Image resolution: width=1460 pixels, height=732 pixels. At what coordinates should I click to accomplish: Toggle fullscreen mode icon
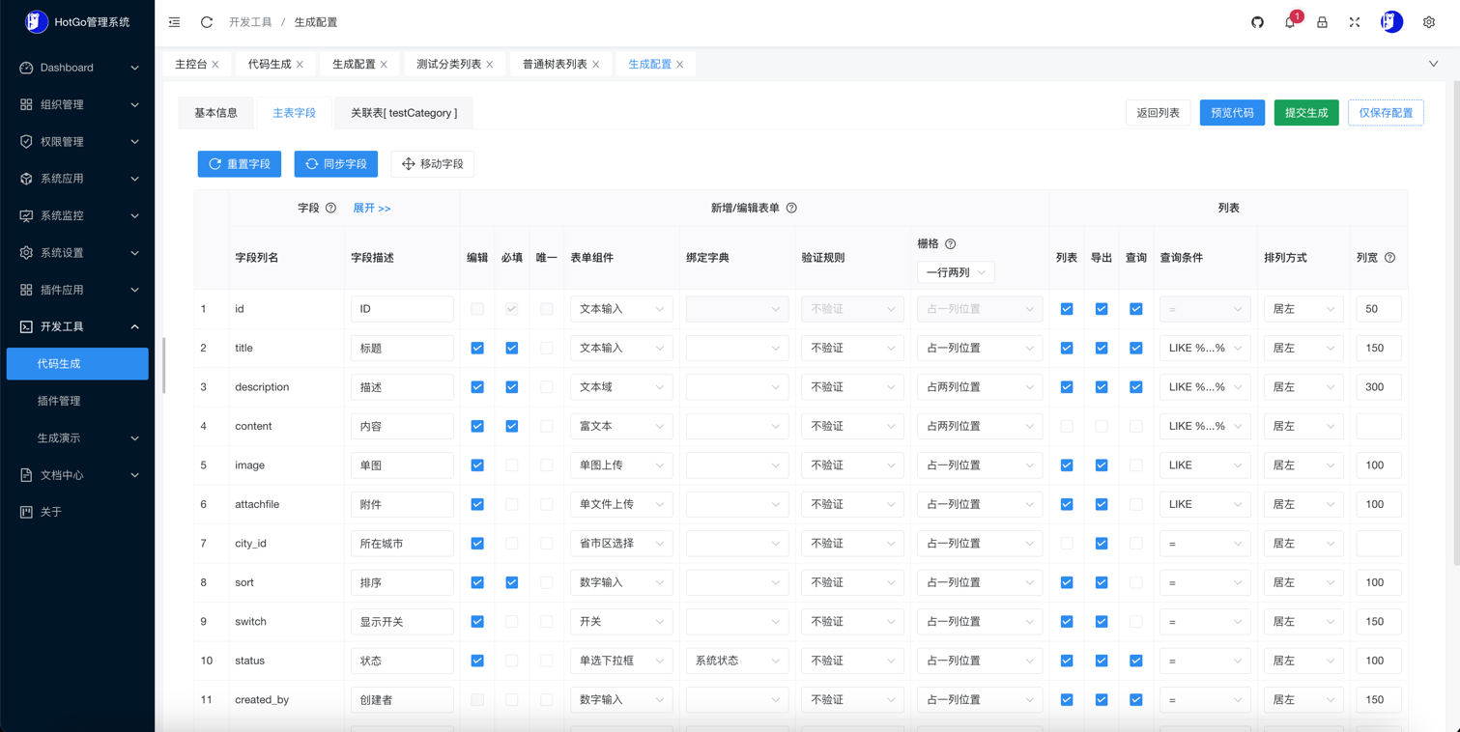[1355, 22]
